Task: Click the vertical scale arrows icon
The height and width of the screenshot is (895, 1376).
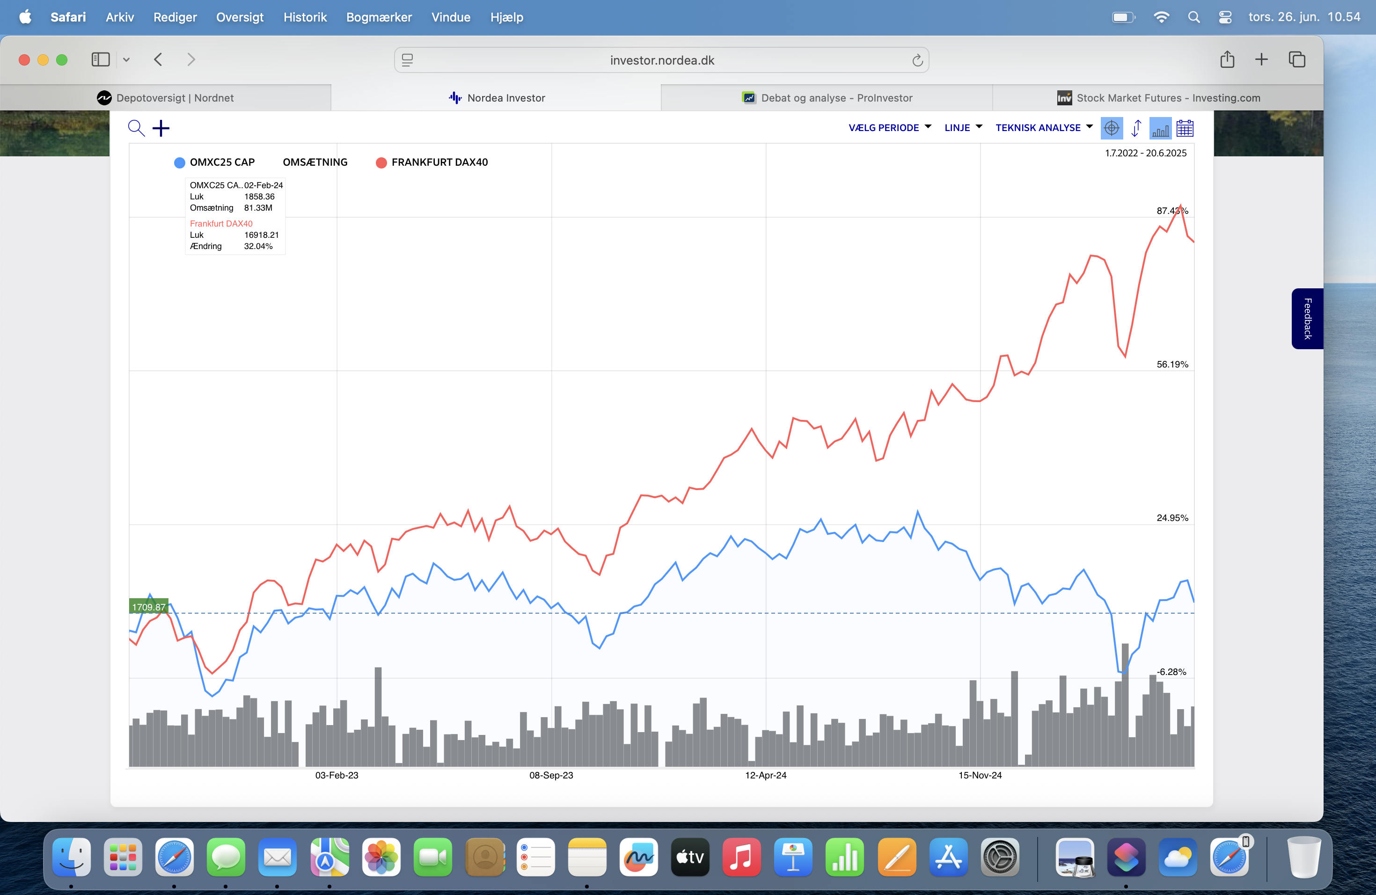Action: click(x=1136, y=128)
